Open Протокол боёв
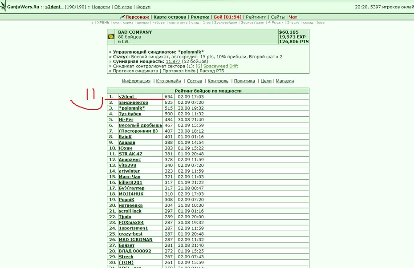Image resolution: width=414 pixels, height=268 pixels. (x=179, y=71)
